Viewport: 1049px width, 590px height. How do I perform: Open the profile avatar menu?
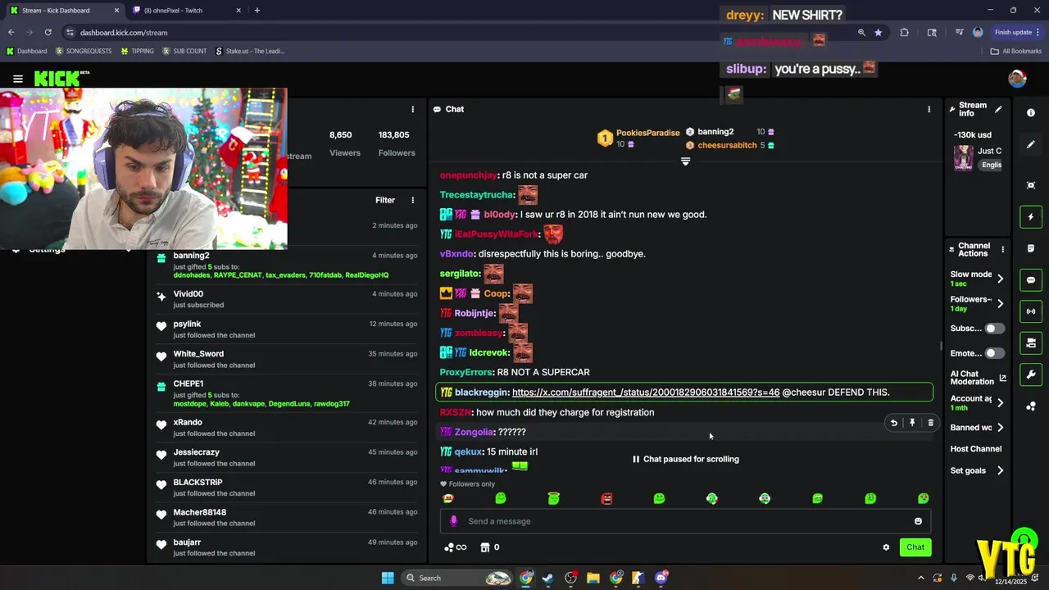(x=1017, y=79)
